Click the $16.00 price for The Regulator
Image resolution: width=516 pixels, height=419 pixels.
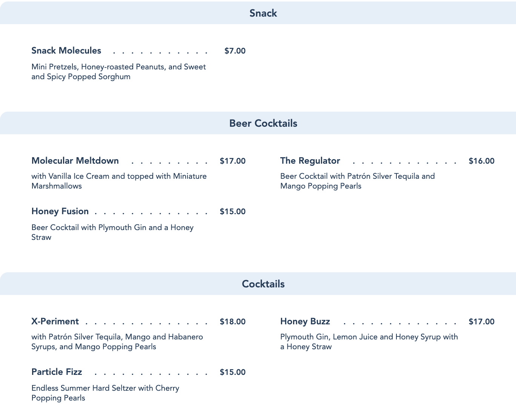pyautogui.click(x=481, y=161)
